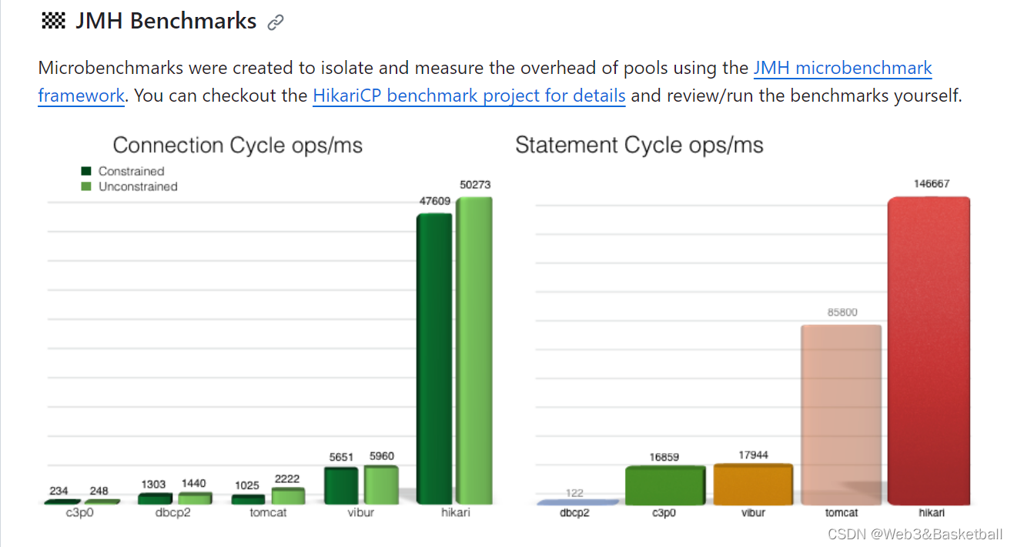Click the green c3p0 bar in Statement Cycle chart
Image resolution: width=1014 pixels, height=547 pixels.
(x=665, y=485)
